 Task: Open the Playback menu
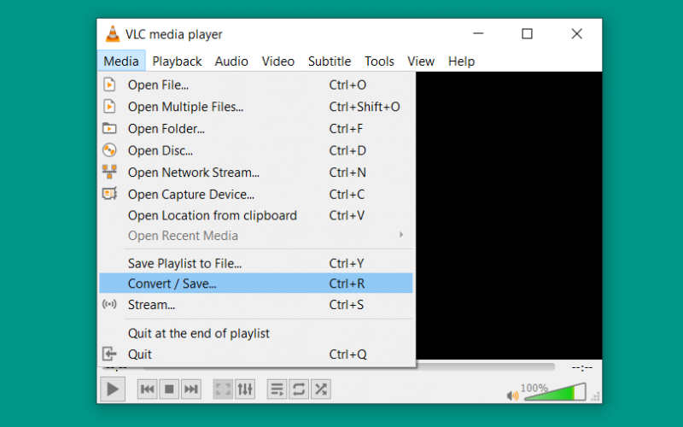pyautogui.click(x=177, y=61)
